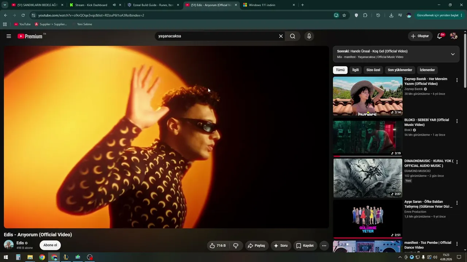Screen dimensions: 467x262
Task: Expand the Mix playlist panel chevron
Action: point(453,54)
